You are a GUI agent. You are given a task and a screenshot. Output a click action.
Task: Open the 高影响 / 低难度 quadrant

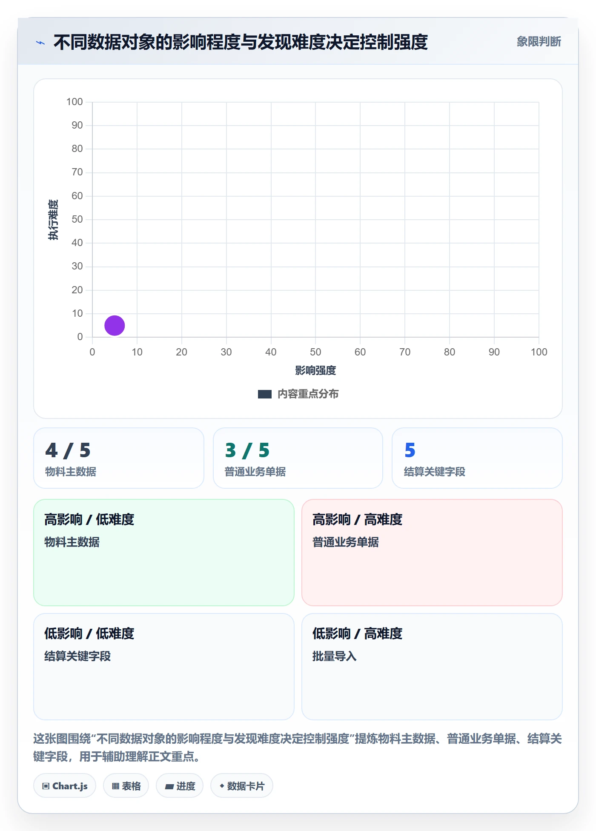tap(164, 553)
